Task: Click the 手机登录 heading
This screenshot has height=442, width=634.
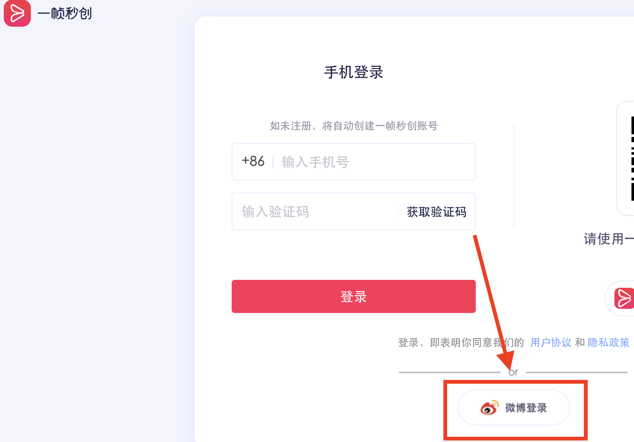Action: pyautogui.click(x=354, y=72)
